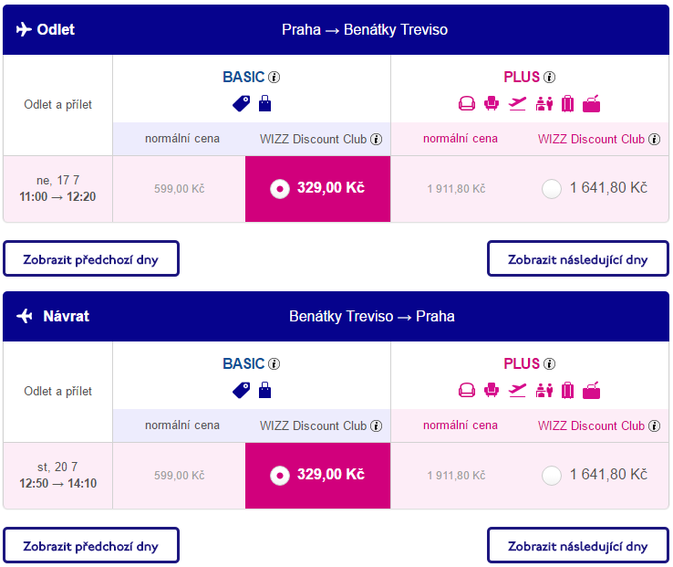This screenshot has height=567, width=673.
Task: Click the carry-on bag icon under the Návrat BASIC fare
Action: tap(264, 390)
